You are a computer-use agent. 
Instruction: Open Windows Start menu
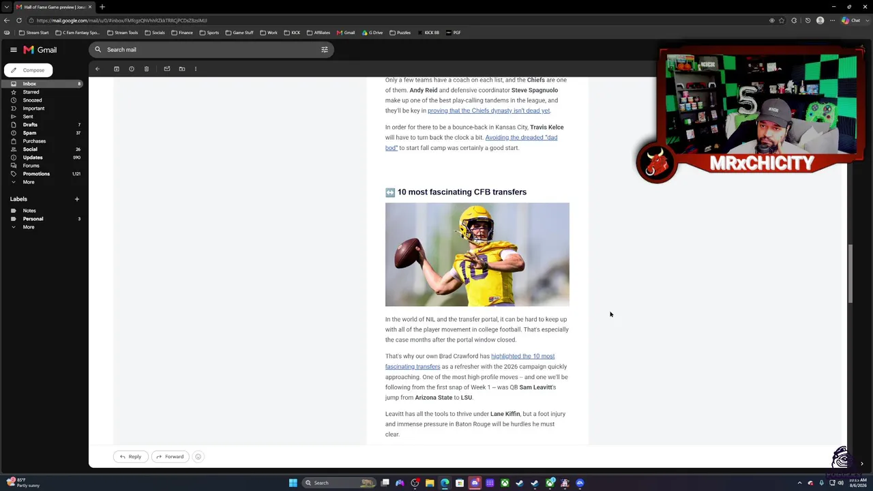point(293,483)
